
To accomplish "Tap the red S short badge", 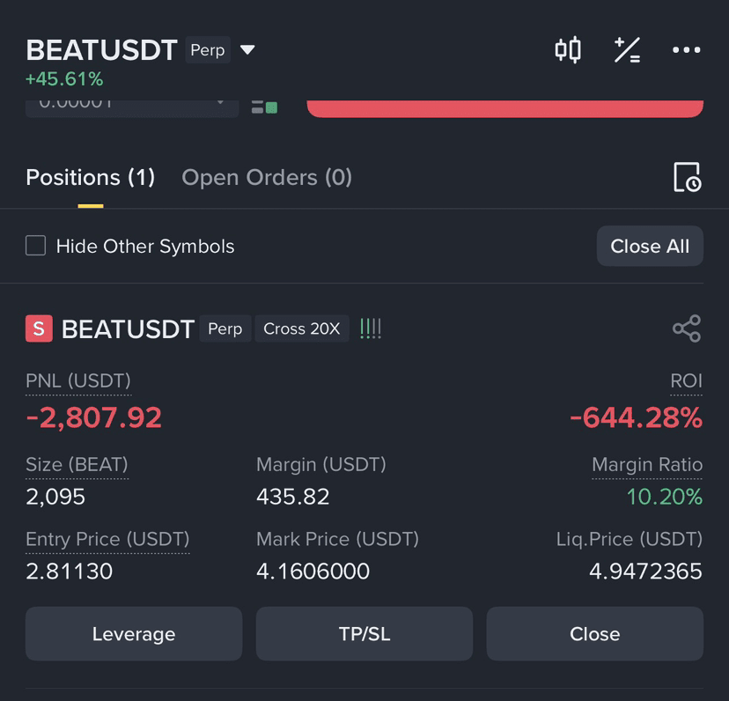I will pyautogui.click(x=39, y=328).
